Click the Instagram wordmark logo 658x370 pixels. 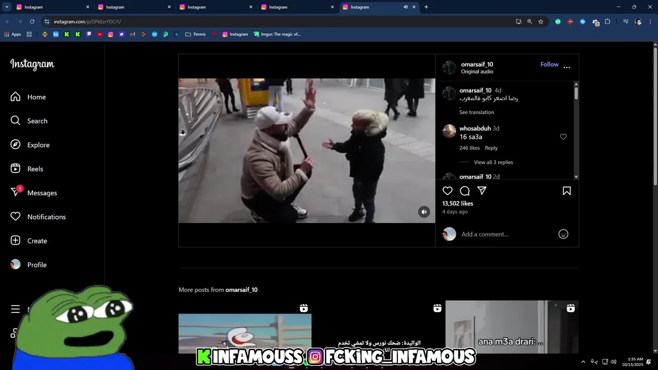pyautogui.click(x=32, y=64)
